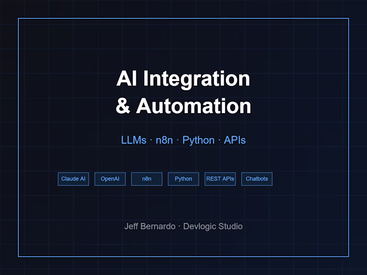Click the Chatbots tag

tap(257, 179)
